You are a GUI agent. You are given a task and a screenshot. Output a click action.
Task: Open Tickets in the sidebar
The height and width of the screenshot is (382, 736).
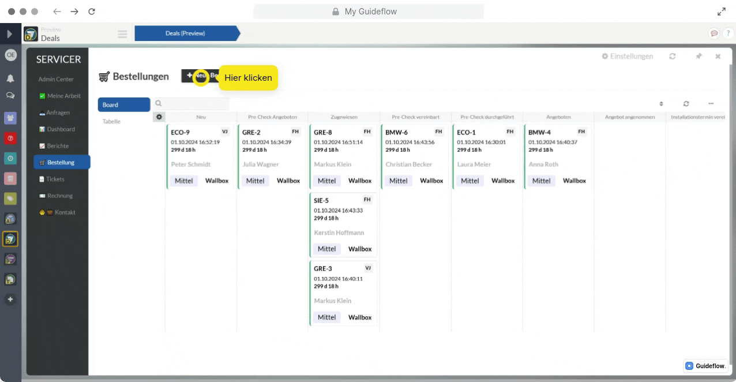coord(55,179)
